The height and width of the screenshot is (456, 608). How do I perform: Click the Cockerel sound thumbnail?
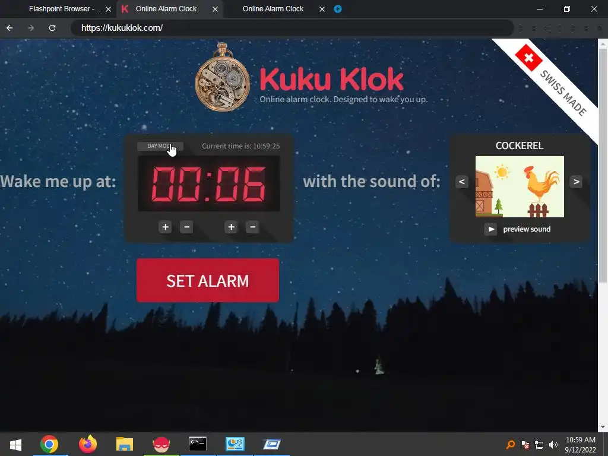click(x=520, y=186)
